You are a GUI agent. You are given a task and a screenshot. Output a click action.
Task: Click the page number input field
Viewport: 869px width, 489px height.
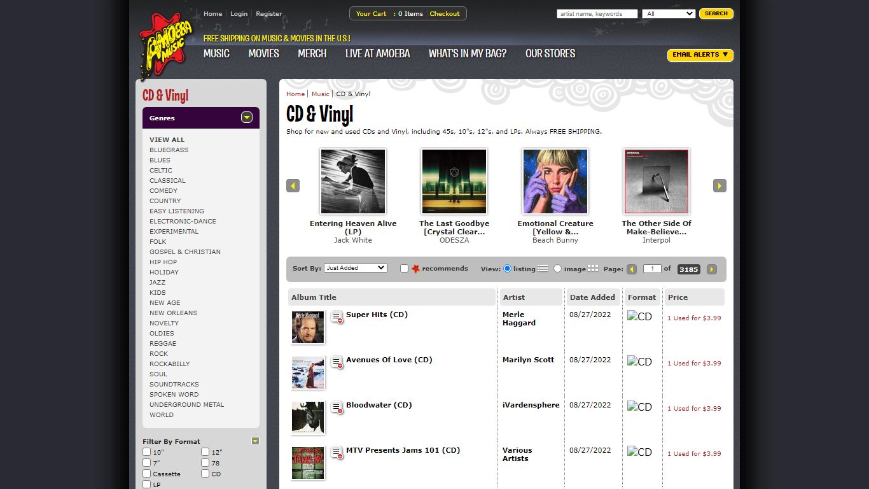[x=652, y=269]
